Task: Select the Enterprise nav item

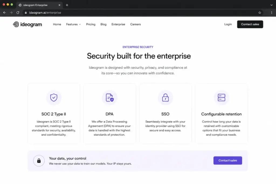Action: click(118, 24)
